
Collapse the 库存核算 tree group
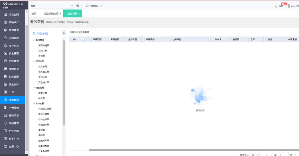(x=34, y=104)
